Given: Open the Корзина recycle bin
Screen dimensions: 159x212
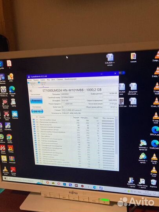Looking at the screenshot, I should pyautogui.click(x=154, y=184).
